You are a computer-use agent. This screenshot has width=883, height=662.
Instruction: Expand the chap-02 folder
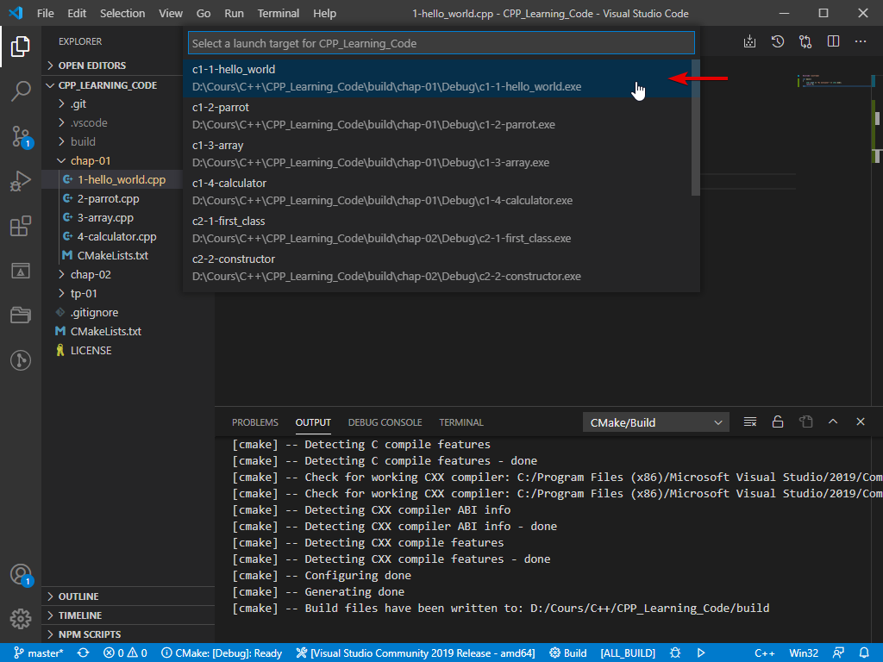click(113, 275)
